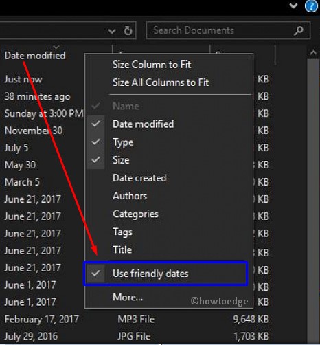Click the JPG File type cell
320x345 pixels.
click(134, 336)
